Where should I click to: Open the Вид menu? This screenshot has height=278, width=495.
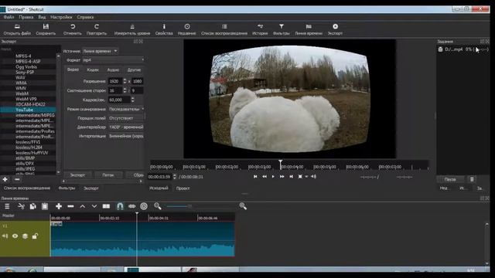point(42,17)
